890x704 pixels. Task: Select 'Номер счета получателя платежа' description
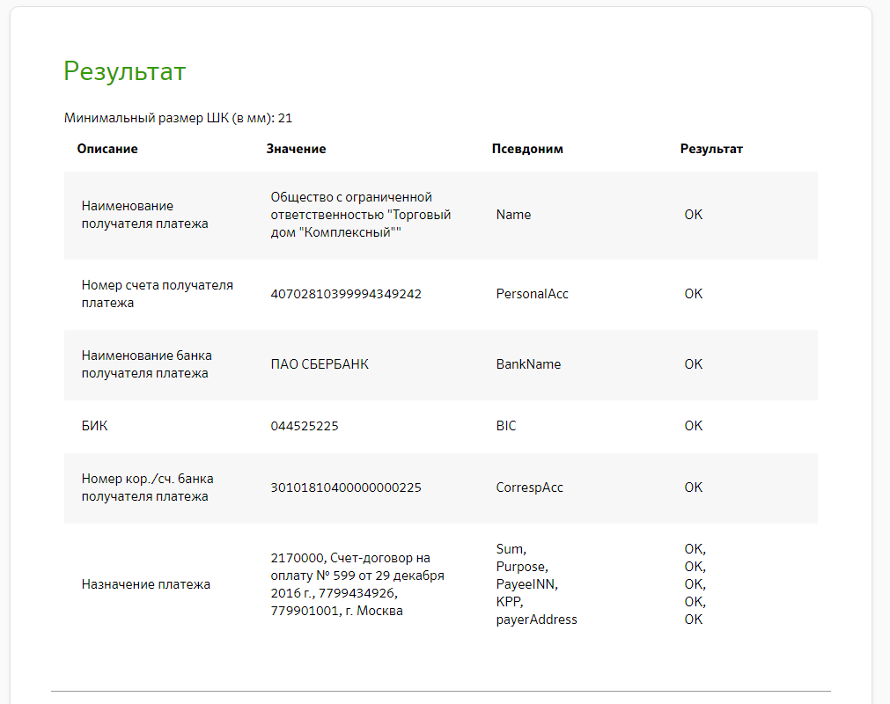pos(158,294)
